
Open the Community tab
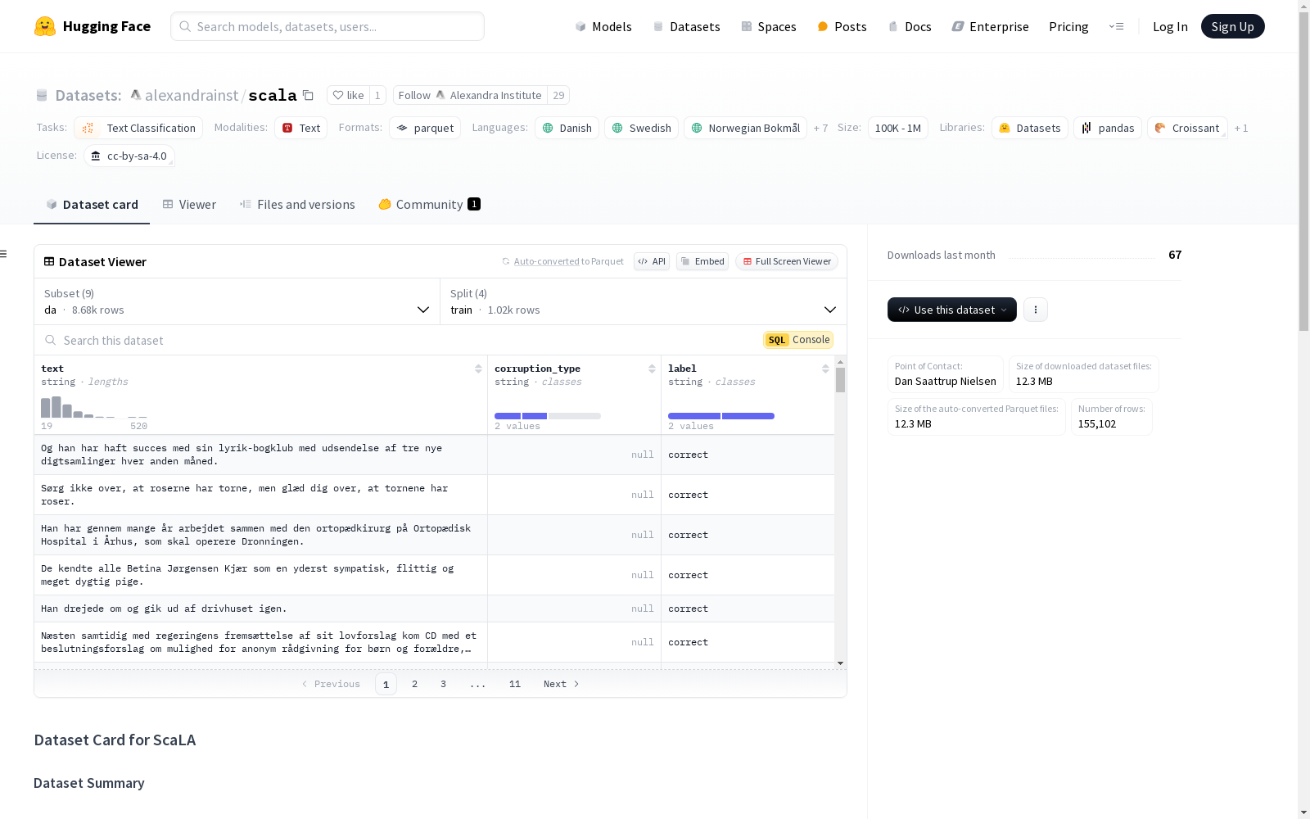pos(429,205)
